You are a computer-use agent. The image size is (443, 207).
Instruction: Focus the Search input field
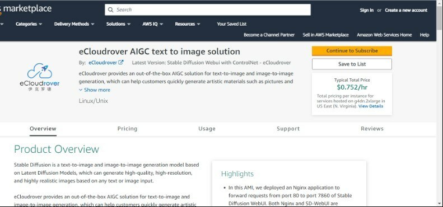(x=208, y=10)
